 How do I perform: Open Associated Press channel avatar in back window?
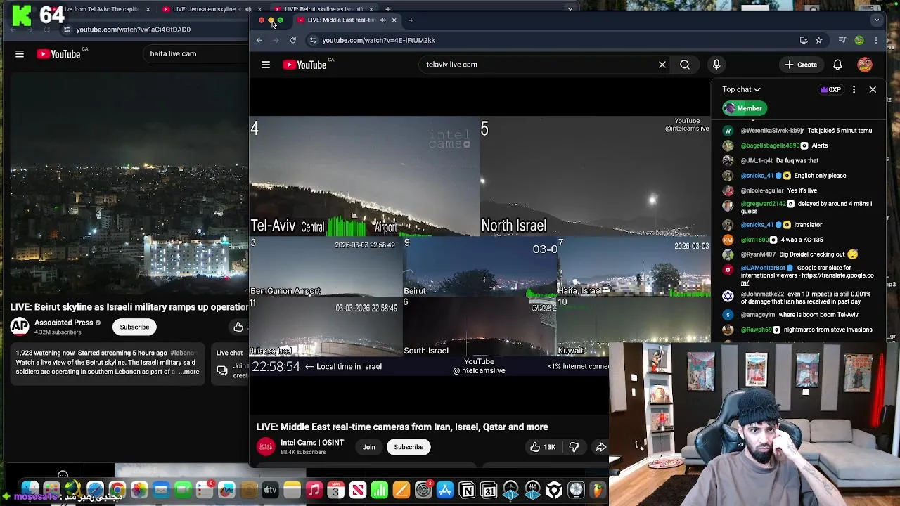[20, 327]
